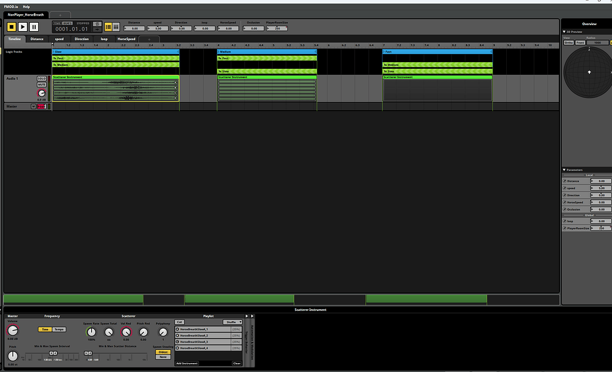Start playback with the Play button
The image size is (612, 372).
(x=22, y=26)
